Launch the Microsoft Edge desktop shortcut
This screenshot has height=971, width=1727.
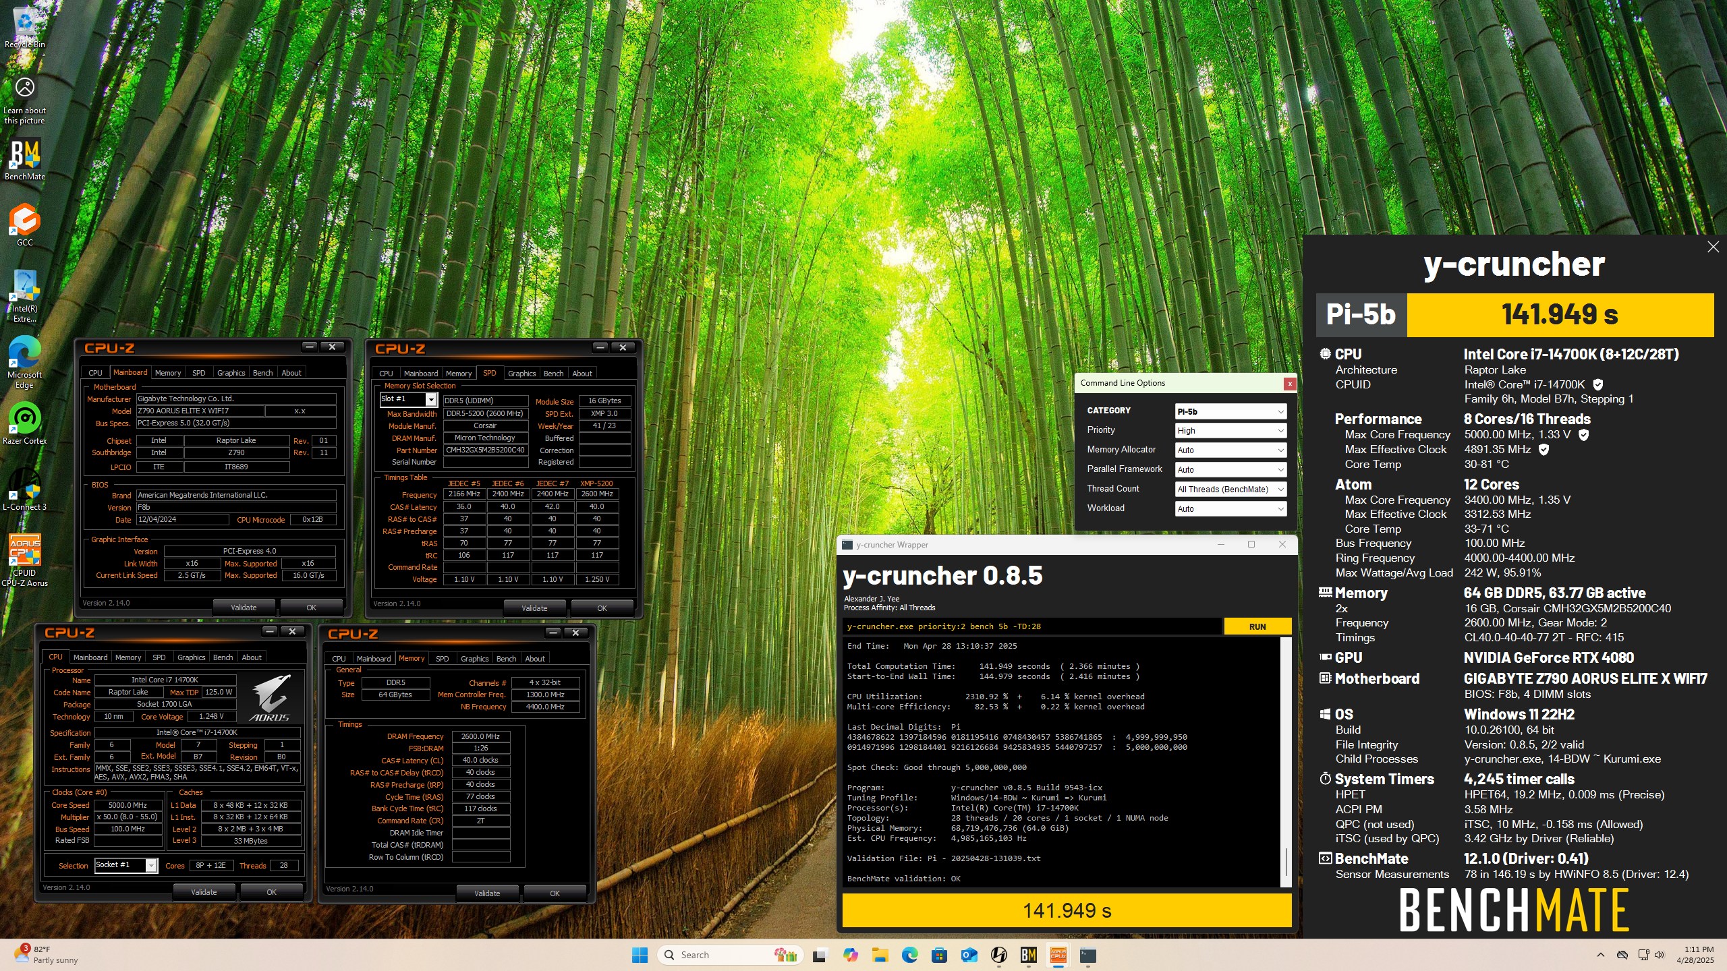(24, 362)
